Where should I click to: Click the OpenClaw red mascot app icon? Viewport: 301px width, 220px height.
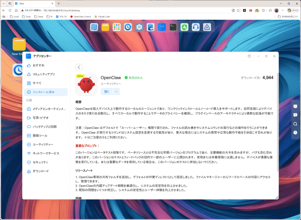point(87,85)
